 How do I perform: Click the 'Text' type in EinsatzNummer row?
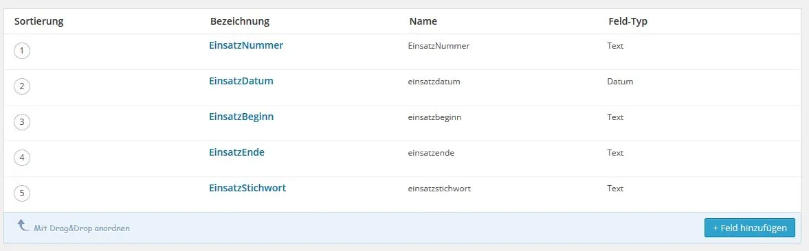pos(616,46)
